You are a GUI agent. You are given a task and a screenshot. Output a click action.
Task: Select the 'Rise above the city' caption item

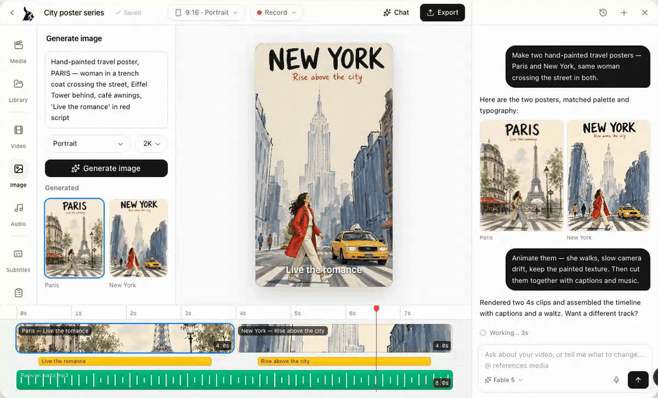click(344, 361)
